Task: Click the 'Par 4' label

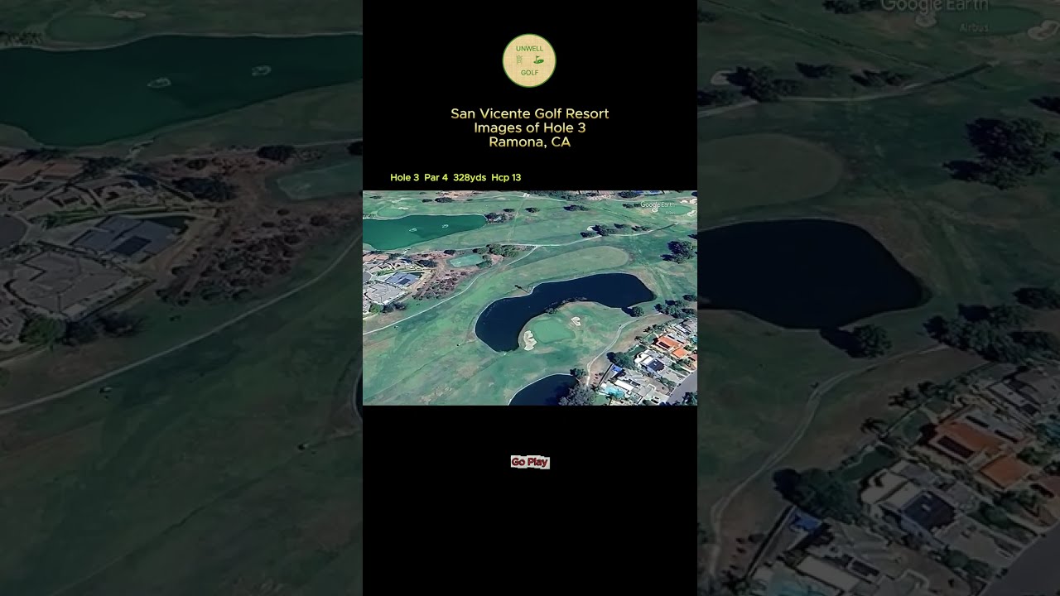Action: click(x=436, y=177)
